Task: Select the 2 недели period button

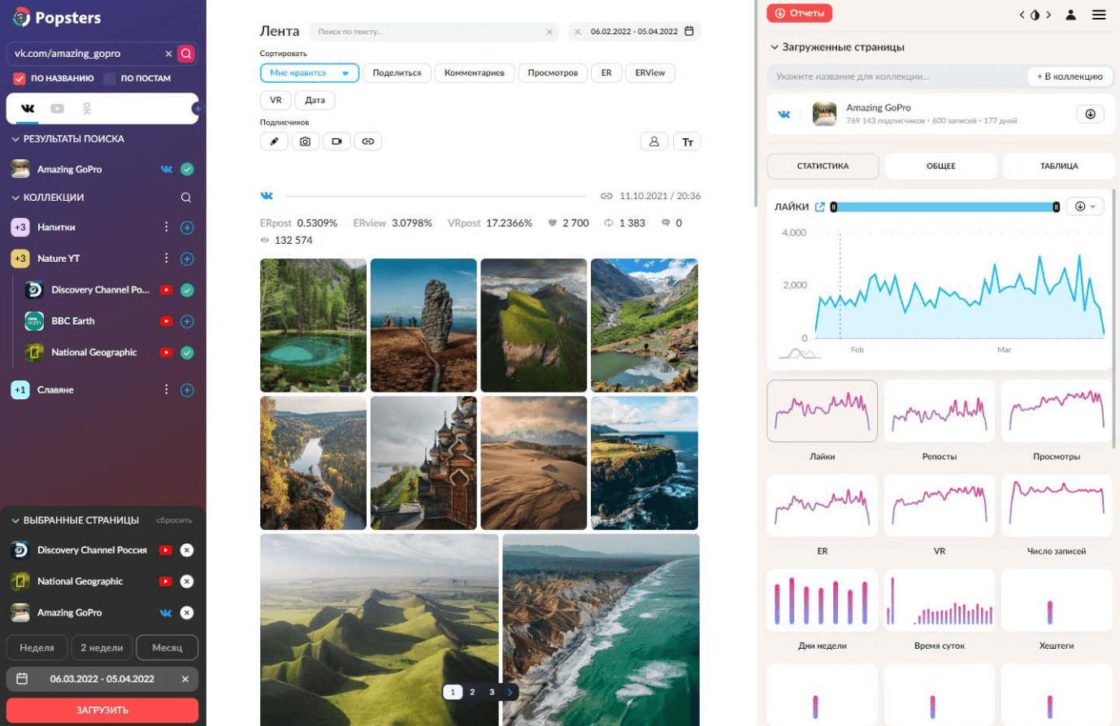Action: point(102,648)
